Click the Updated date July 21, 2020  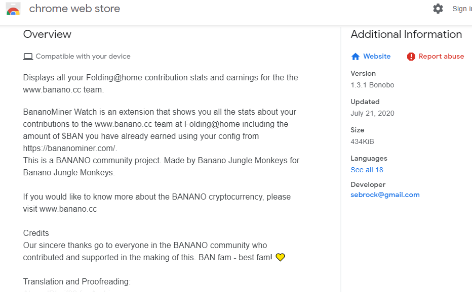coord(372,113)
